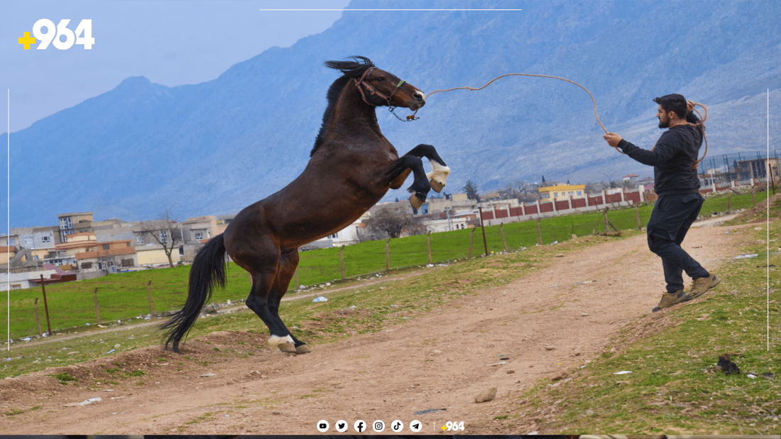Click the mountain peak on the left
This screenshot has width=781, height=439.
135,82
